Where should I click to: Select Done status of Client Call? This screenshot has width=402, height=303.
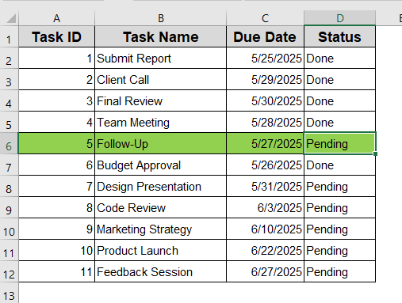click(x=340, y=80)
